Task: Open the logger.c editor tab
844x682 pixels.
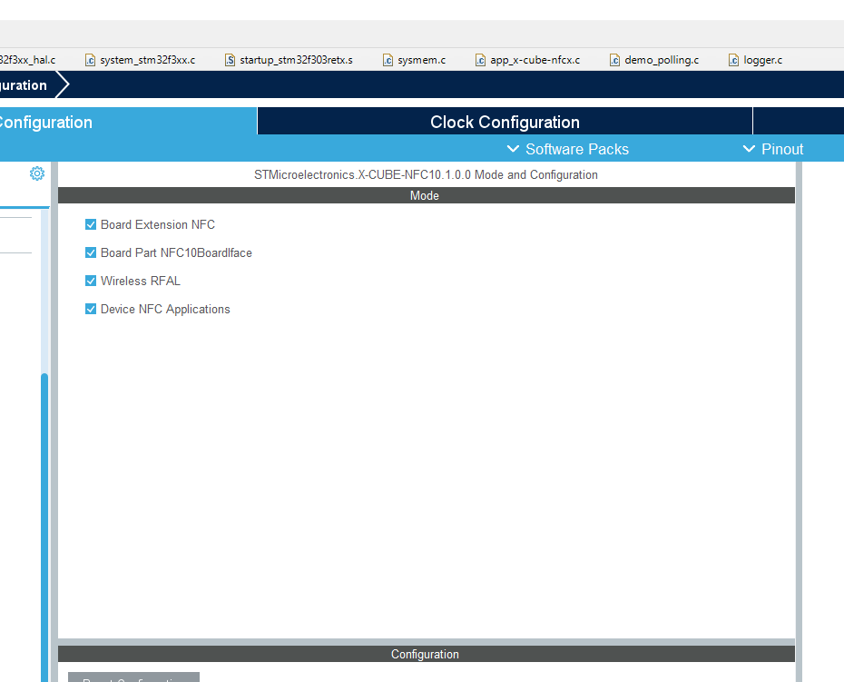Action: point(756,60)
